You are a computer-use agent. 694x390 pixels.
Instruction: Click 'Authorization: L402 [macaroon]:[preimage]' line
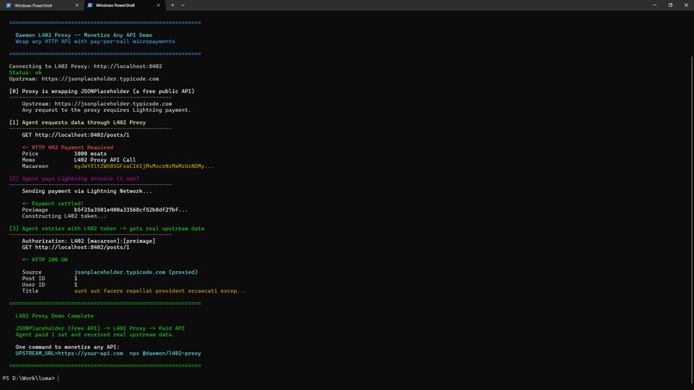(x=89, y=241)
